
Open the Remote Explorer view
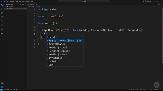tap(2, 25)
